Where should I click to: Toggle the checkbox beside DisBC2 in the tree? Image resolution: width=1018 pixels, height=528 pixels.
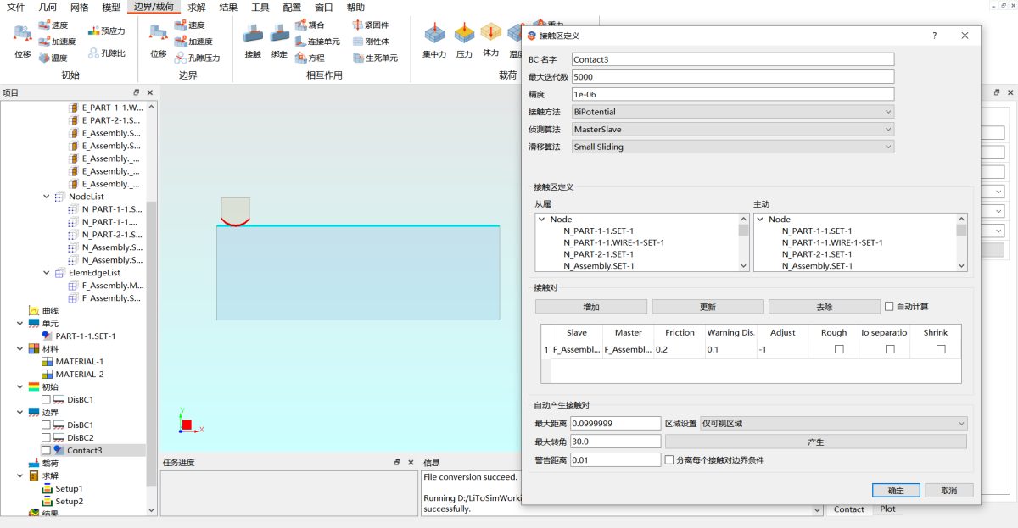[x=47, y=438]
